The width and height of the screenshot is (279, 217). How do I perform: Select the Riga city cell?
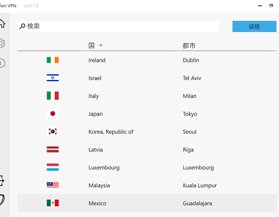[x=188, y=150]
